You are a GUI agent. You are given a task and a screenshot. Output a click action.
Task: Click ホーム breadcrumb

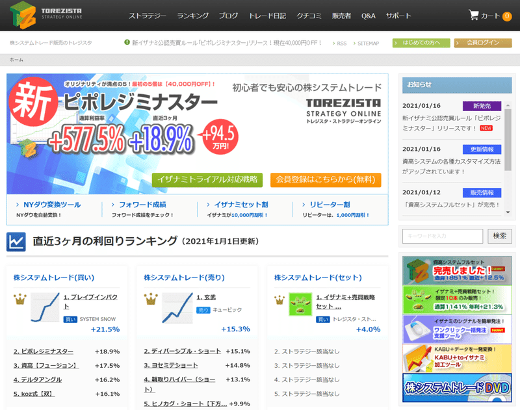(16, 60)
